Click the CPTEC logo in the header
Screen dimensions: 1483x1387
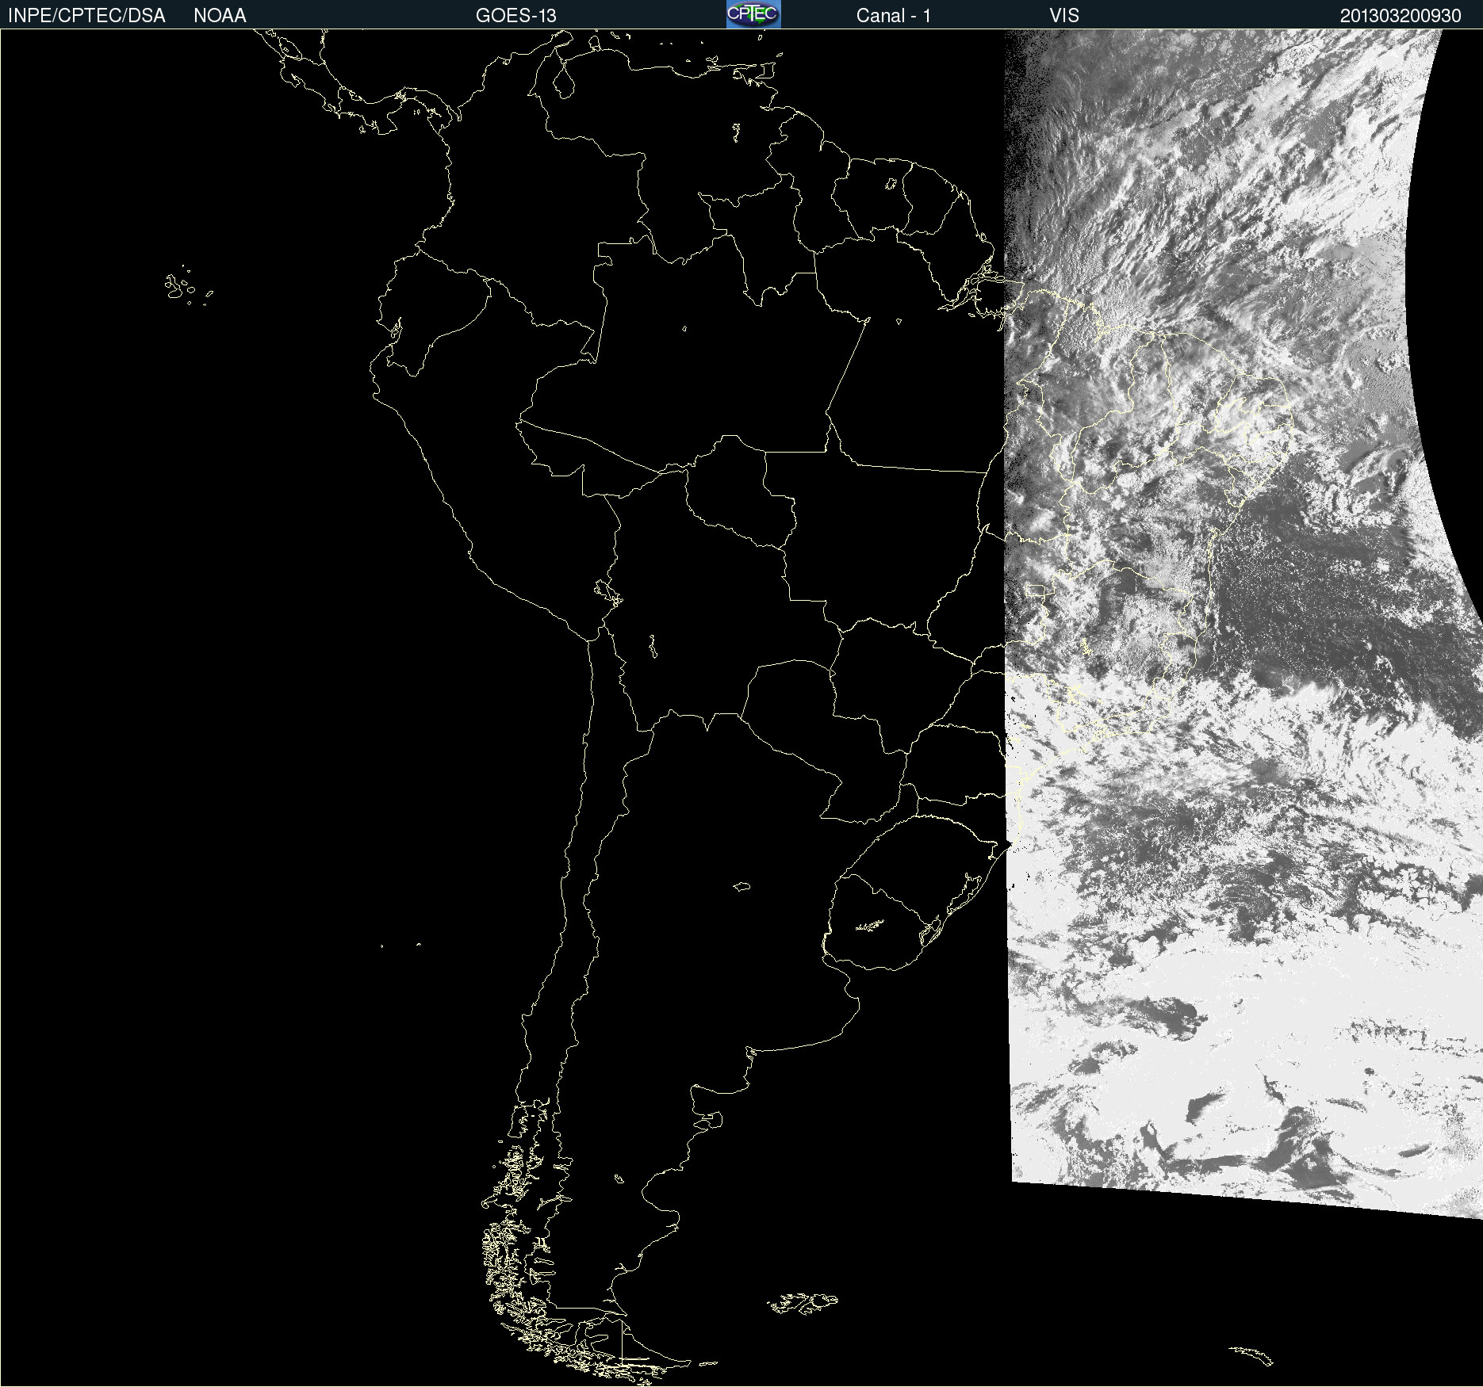(753, 14)
